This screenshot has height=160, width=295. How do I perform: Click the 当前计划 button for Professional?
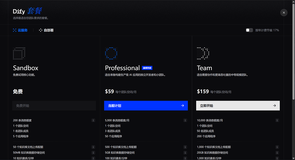146,106
